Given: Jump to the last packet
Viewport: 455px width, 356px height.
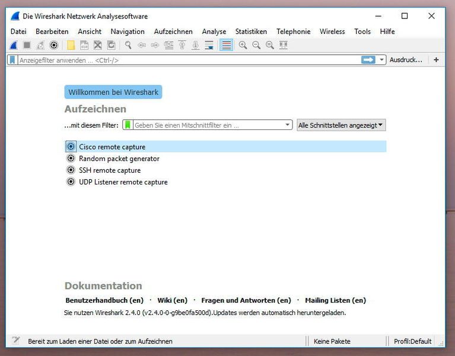Looking at the screenshot, I should tap(196, 45).
